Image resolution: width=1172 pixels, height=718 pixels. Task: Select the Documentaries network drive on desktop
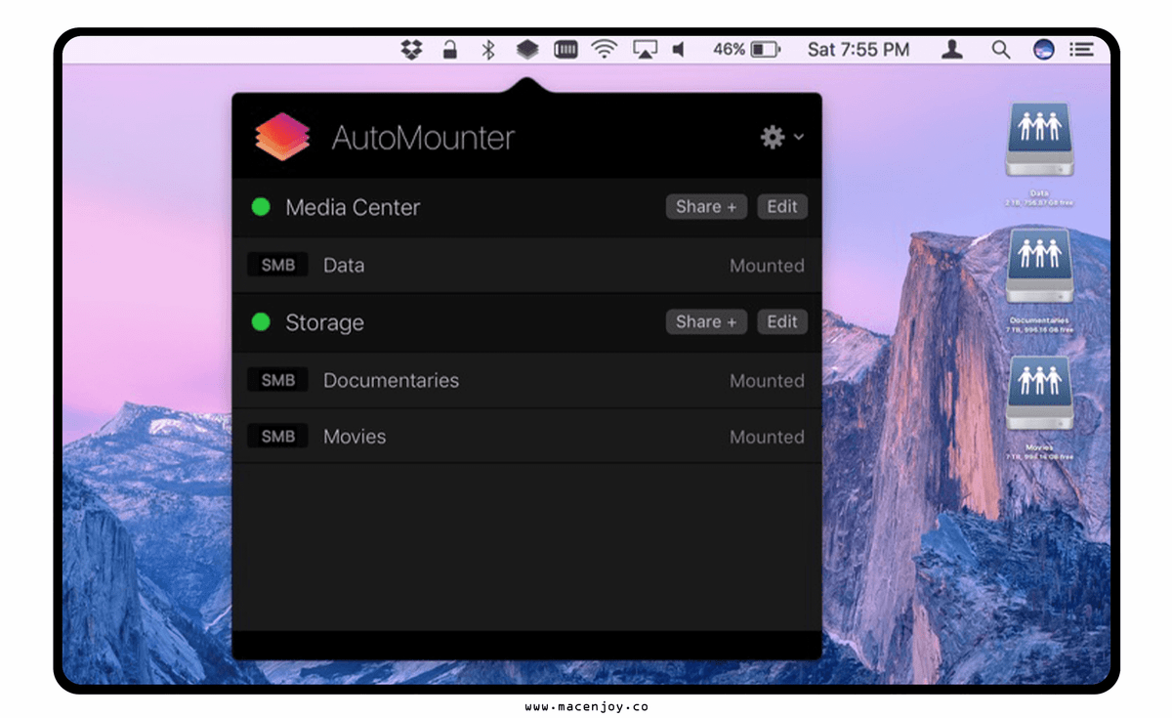(1039, 279)
